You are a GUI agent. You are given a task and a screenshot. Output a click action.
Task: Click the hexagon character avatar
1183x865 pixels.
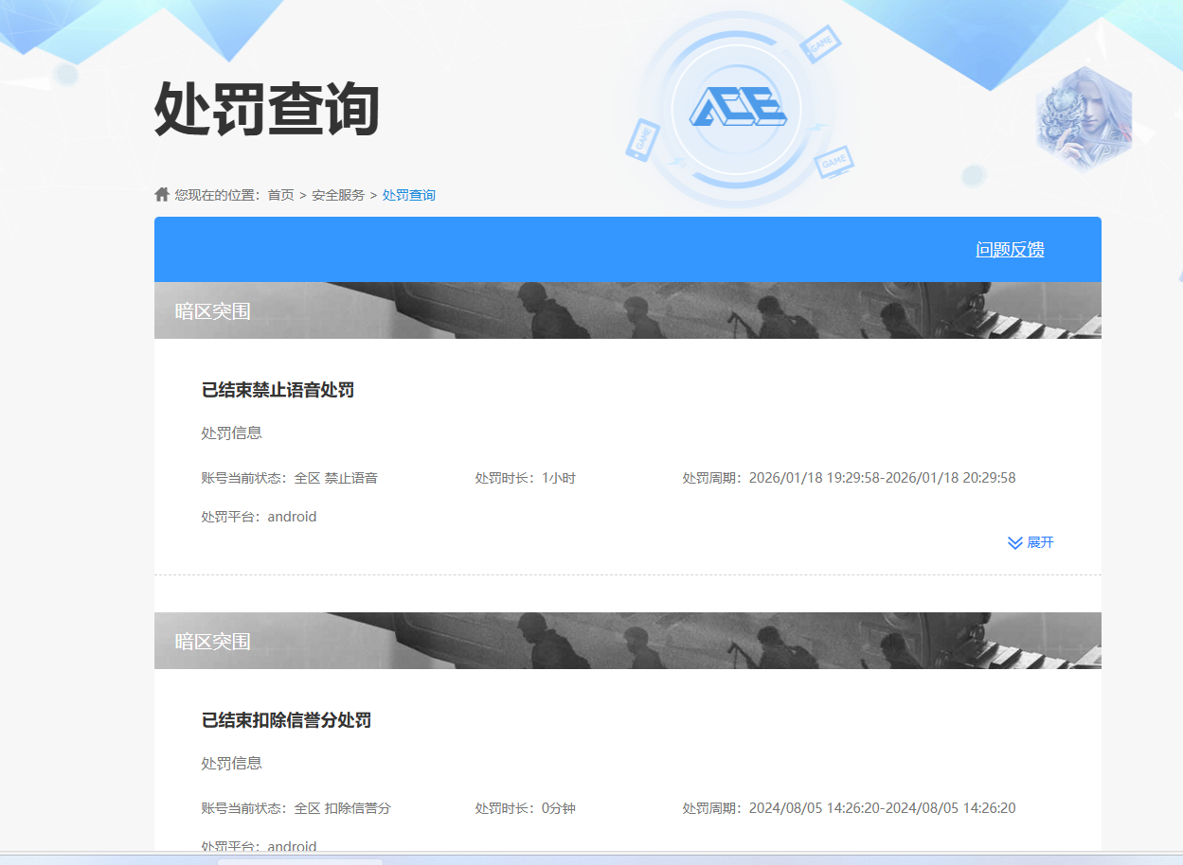coord(1084,118)
